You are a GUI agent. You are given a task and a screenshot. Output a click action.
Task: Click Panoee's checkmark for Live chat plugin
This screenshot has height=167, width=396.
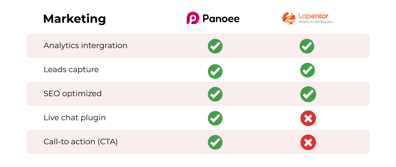[x=215, y=118]
